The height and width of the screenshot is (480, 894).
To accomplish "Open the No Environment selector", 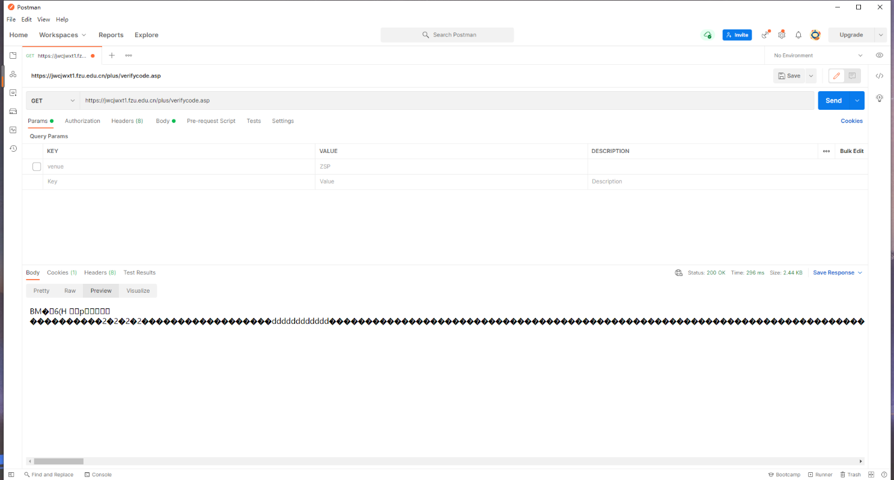I will 818,55.
